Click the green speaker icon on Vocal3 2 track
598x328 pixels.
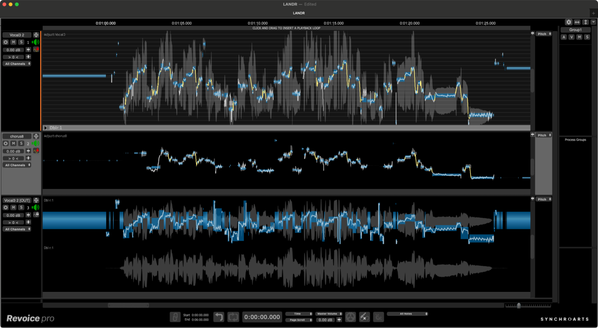36,42
